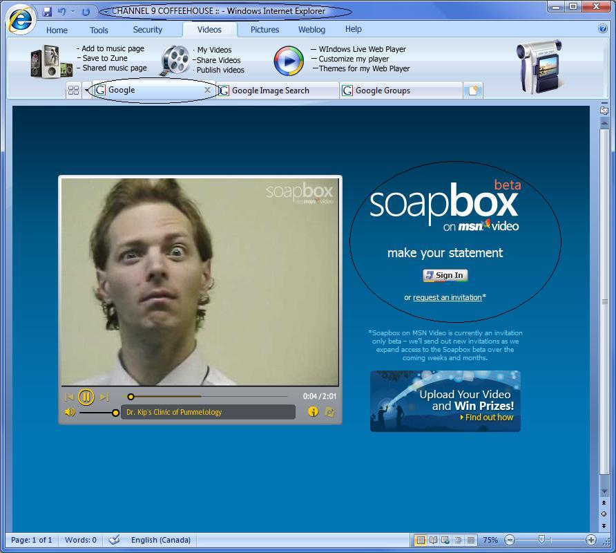The height and width of the screenshot is (553, 616).
Task: Open the Quick Tabs grid icon
Action: [x=73, y=91]
